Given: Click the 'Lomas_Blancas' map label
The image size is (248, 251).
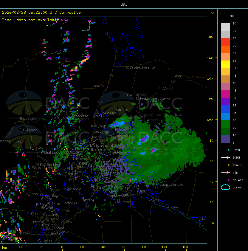Looking at the screenshot, I should (x=171, y=185).
